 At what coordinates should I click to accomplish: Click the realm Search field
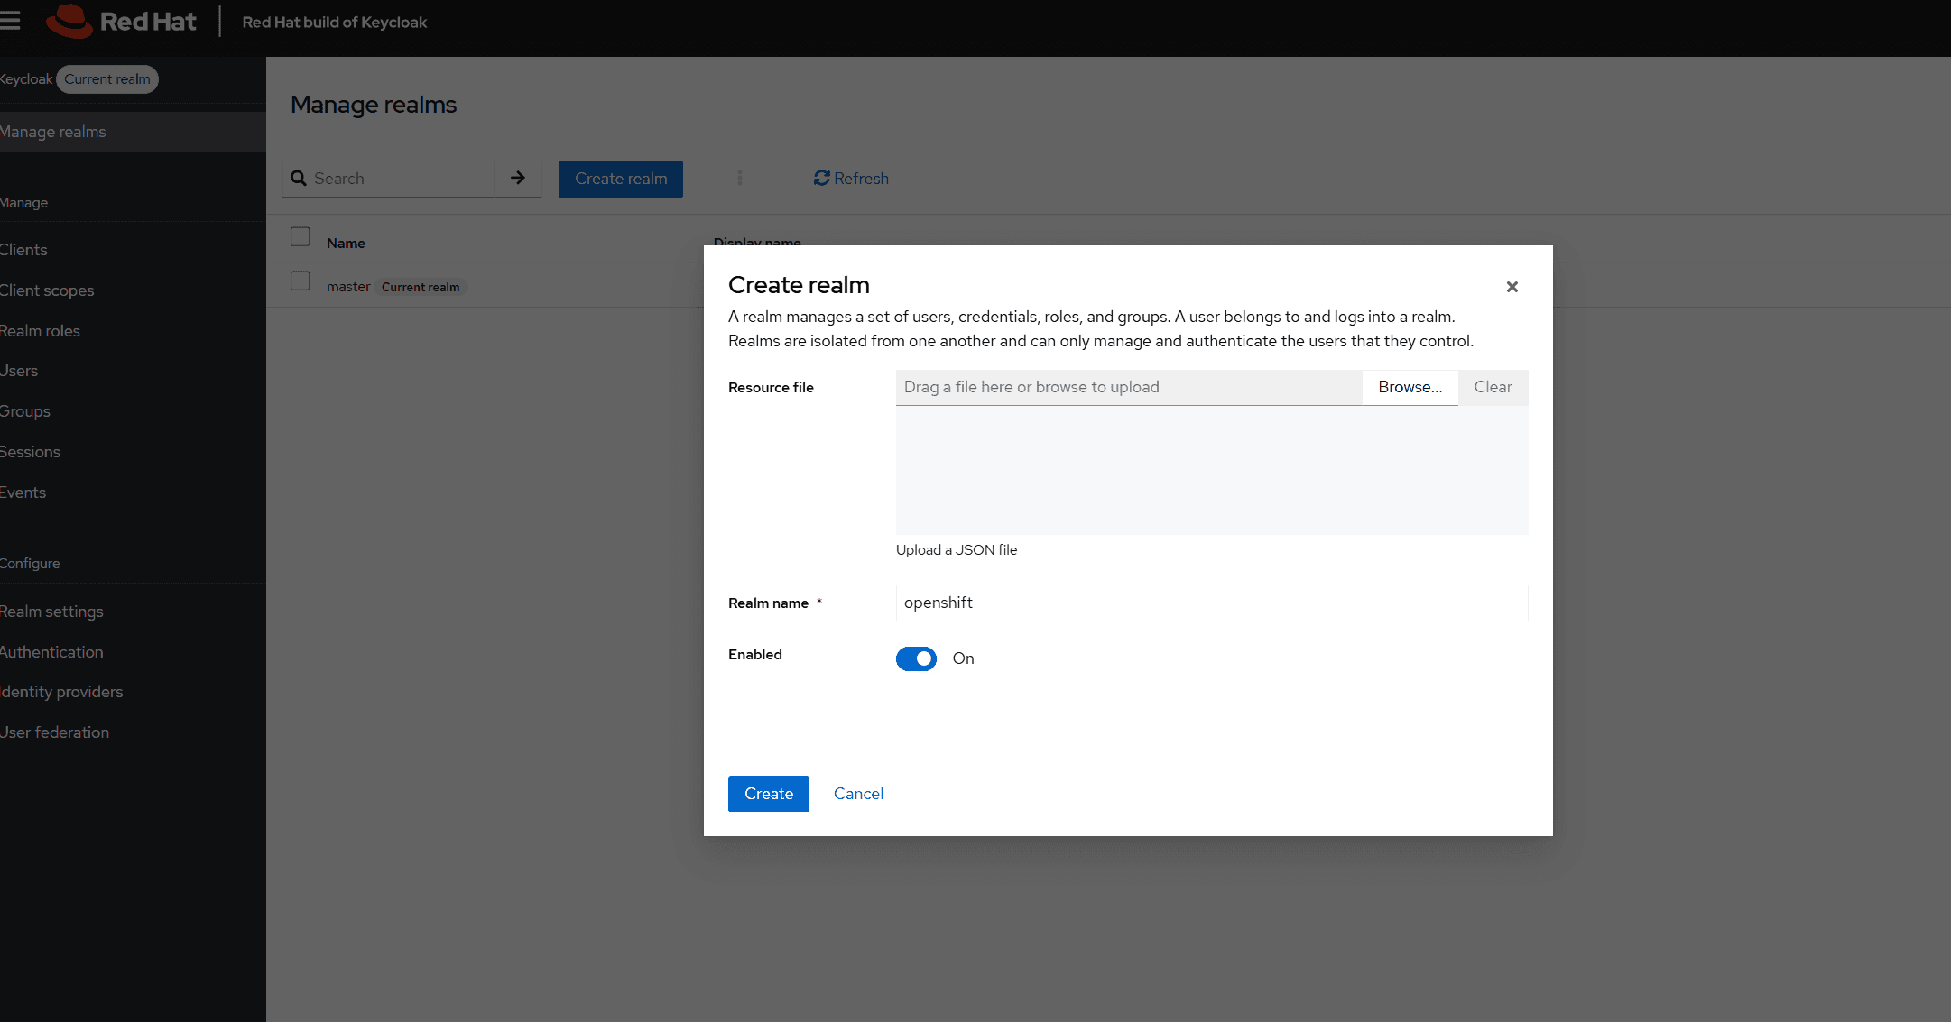402,179
